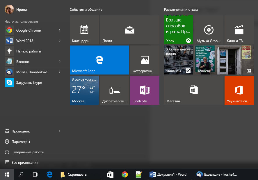This screenshot has width=258, height=180.
Task: Expand Проводник submenu arrow
Action: tap(60, 131)
